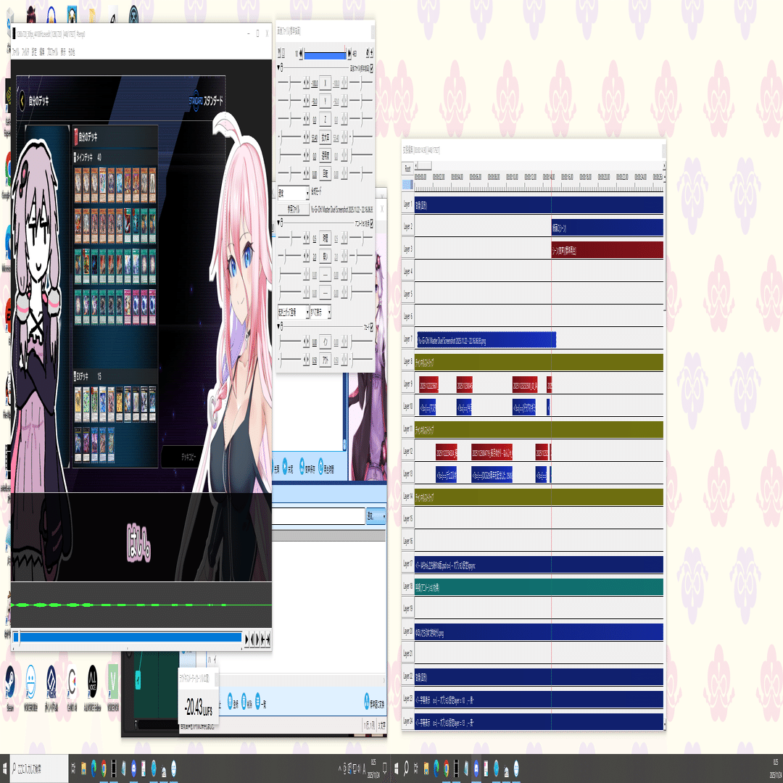Step frame range forward with the right arrow
This screenshot has height=783, width=783.
coord(349,54)
